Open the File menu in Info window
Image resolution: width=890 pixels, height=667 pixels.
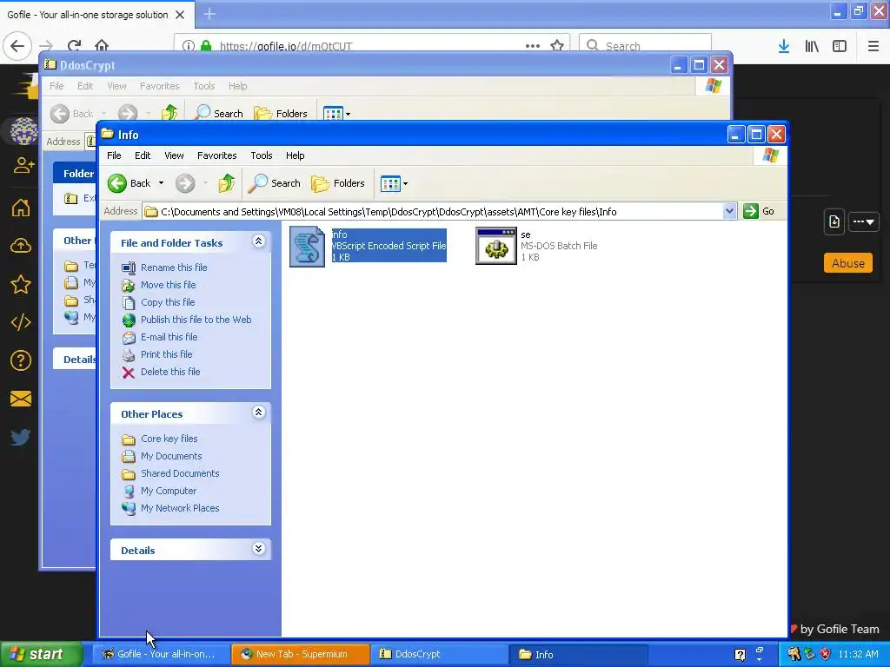pos(114,155)
